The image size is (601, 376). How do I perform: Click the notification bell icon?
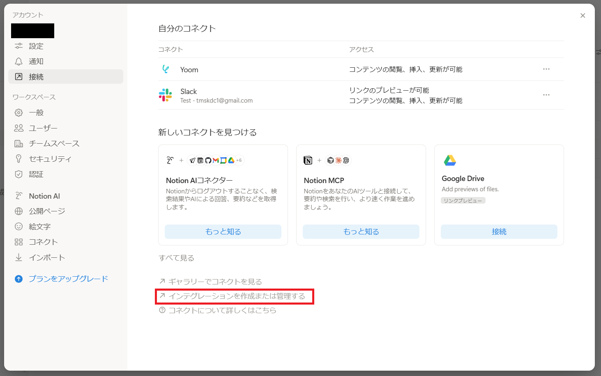(18, 62)
